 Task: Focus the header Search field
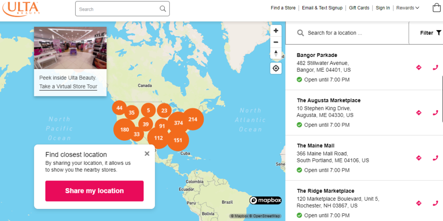click(x=122, y=9)
